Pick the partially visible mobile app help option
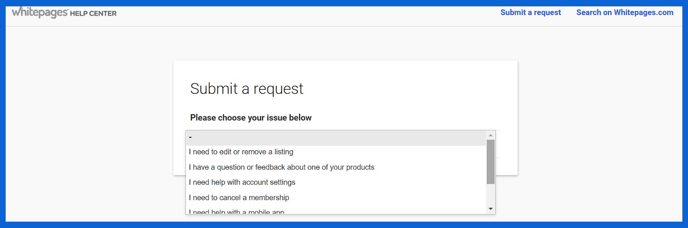688x228 pixels. pos(236,212)
